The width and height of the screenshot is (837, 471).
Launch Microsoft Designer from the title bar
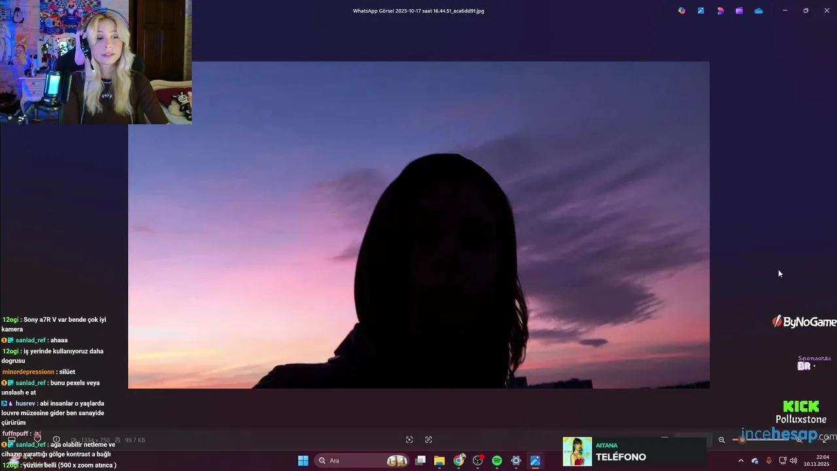click(x=720, y=10)
